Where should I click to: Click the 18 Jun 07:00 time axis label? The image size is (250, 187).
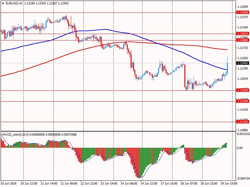[189, 184]
